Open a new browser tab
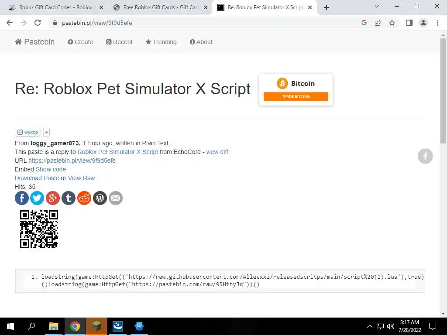 tap(327, 7)
